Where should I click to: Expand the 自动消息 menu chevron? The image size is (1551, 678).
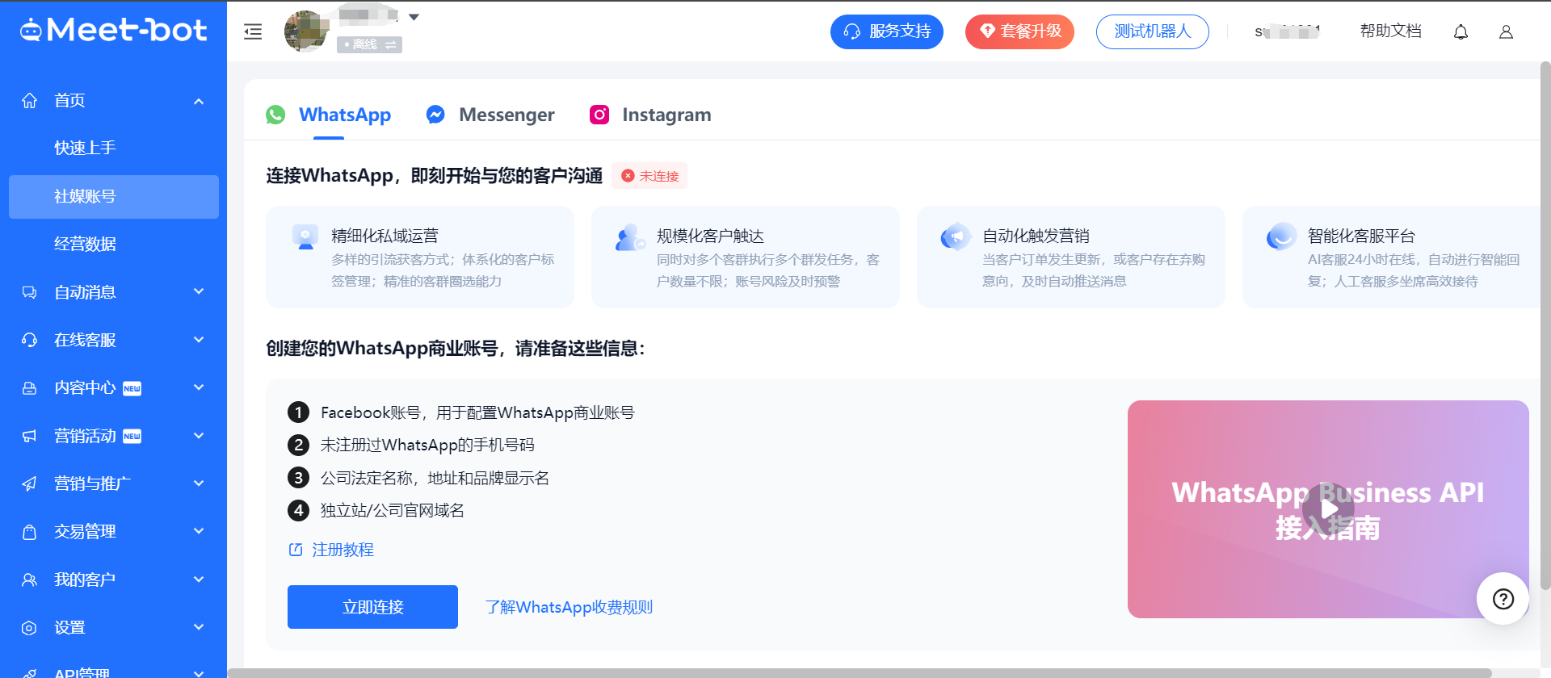[199, 291]
